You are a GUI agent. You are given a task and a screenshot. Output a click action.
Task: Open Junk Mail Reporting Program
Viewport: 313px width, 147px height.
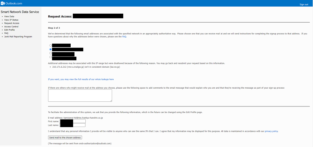[18, 37]
